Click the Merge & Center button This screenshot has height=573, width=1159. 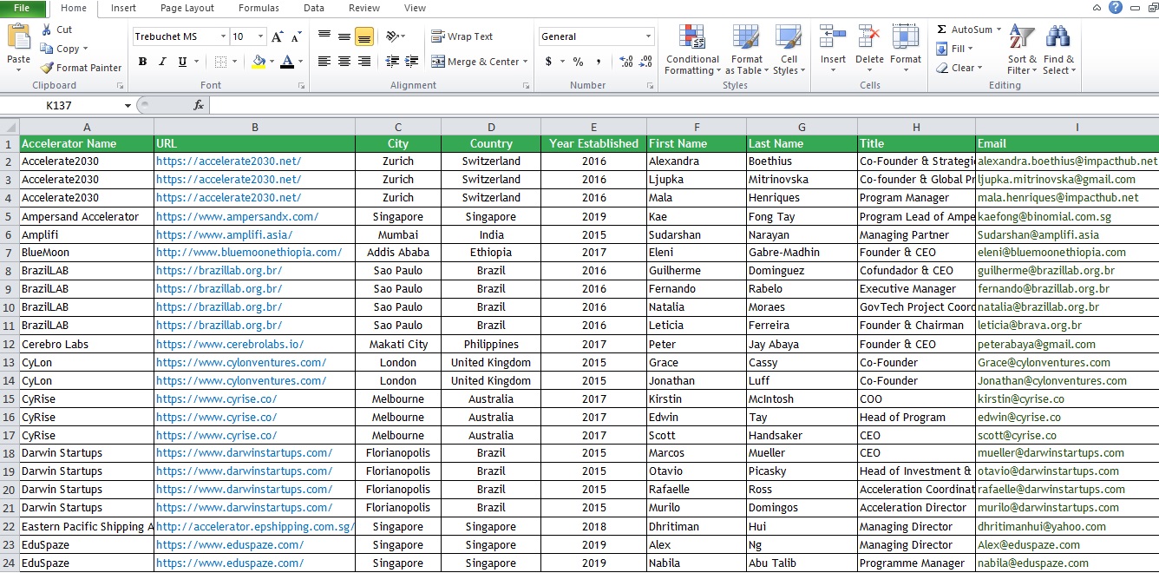tap(476, 62)
